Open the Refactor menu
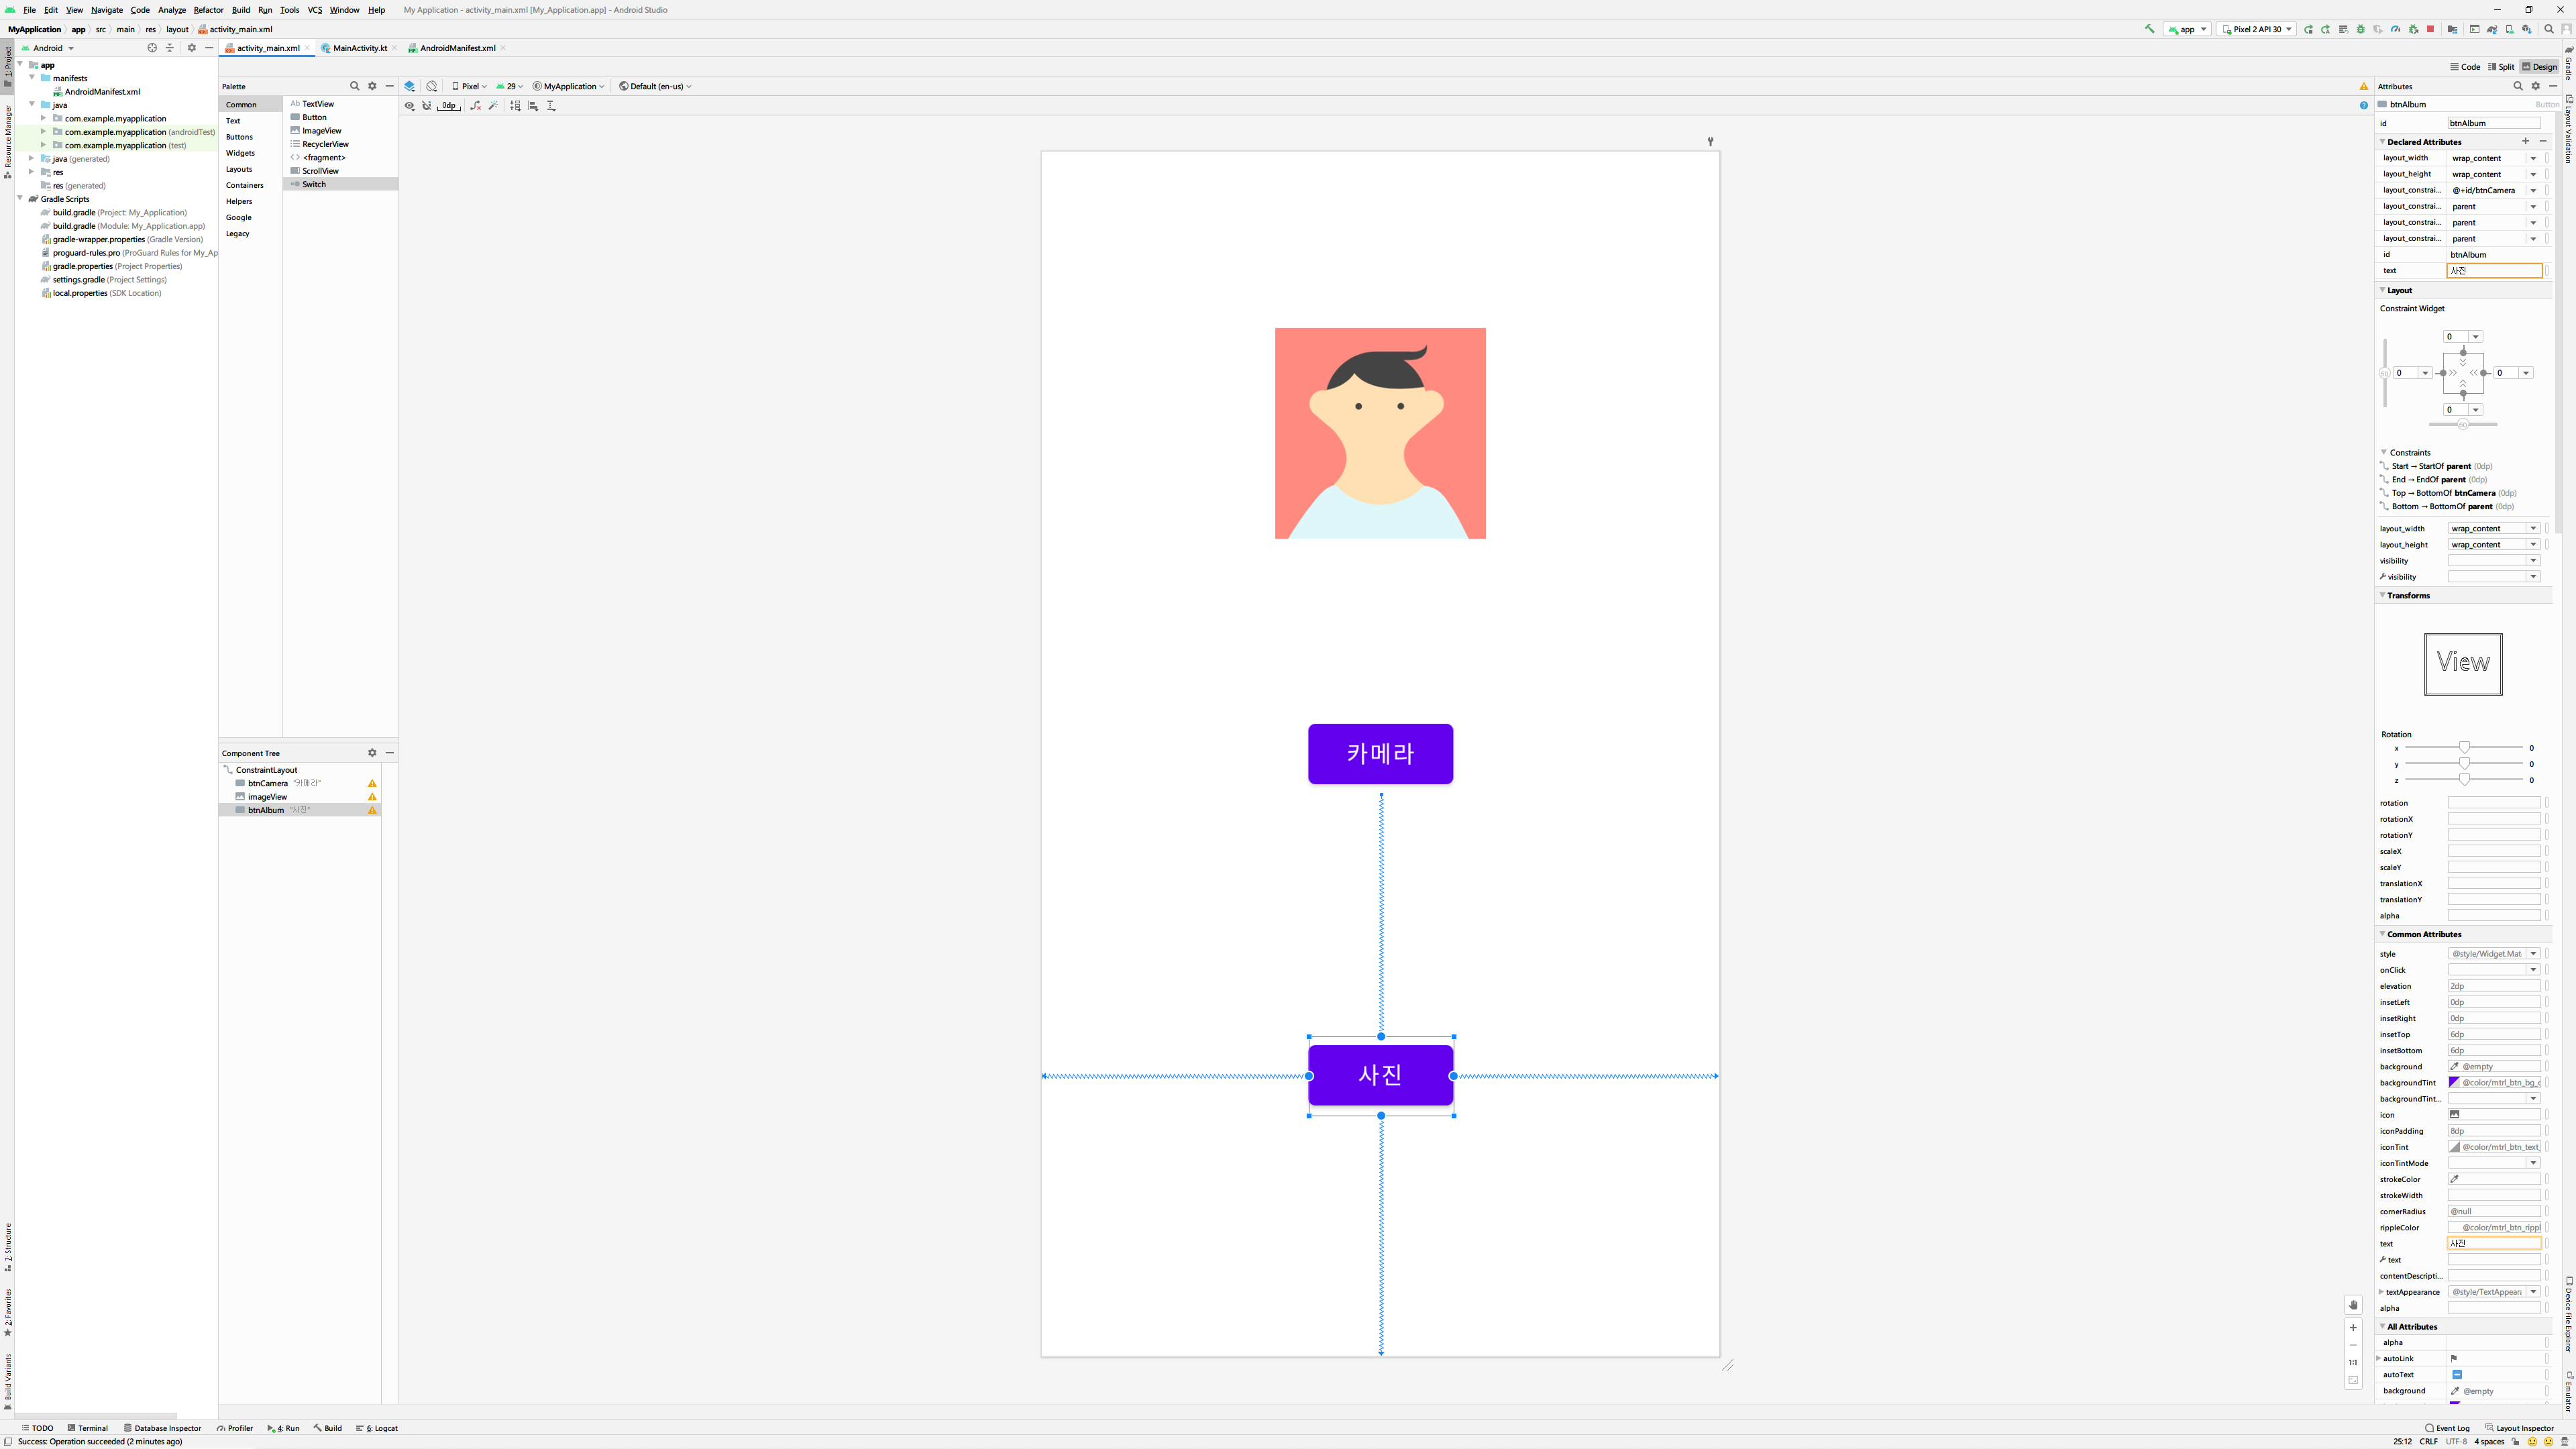Screen dimensions: 2576x1449 click(x=208, y=10)
